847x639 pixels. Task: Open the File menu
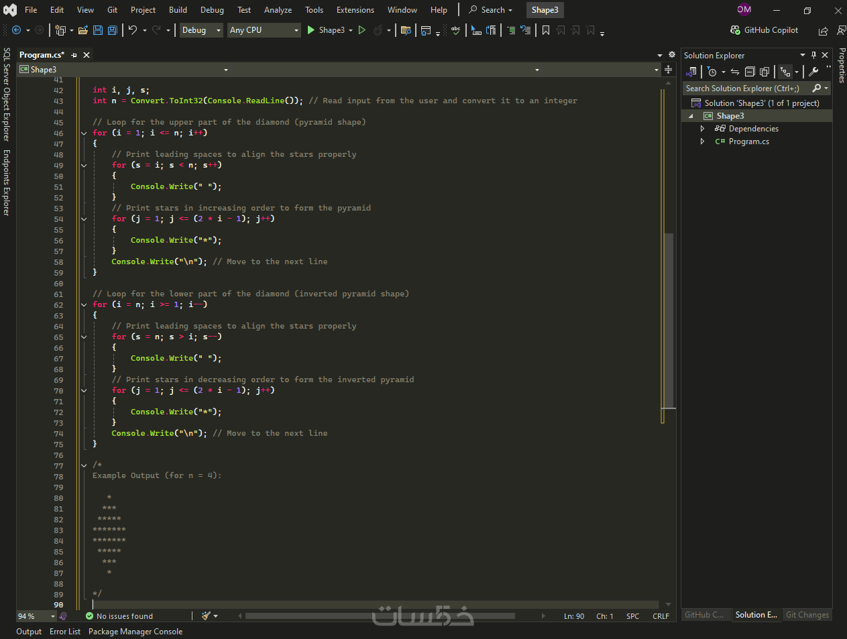[31, 10]
